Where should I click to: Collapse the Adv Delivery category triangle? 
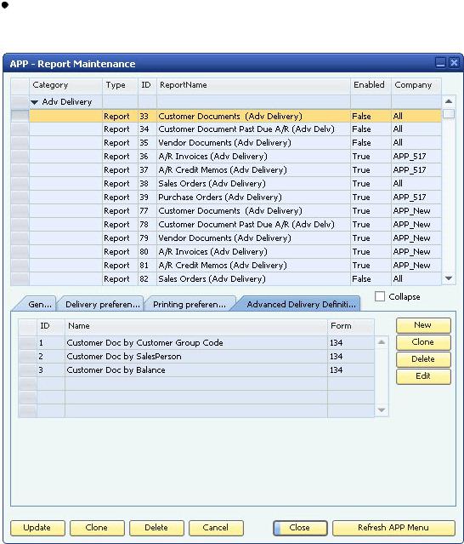tap(34, 102)
